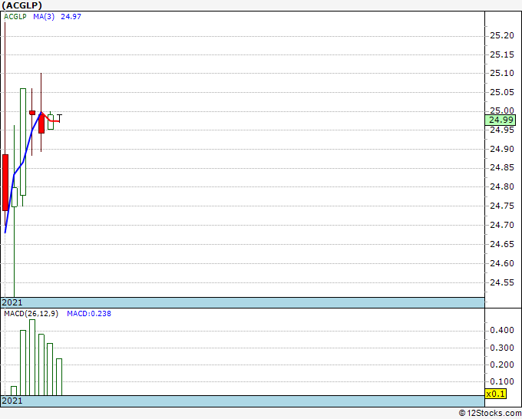Click the 25.10 price axis label
The image size is (522, 419).
[x=502, y=73]
